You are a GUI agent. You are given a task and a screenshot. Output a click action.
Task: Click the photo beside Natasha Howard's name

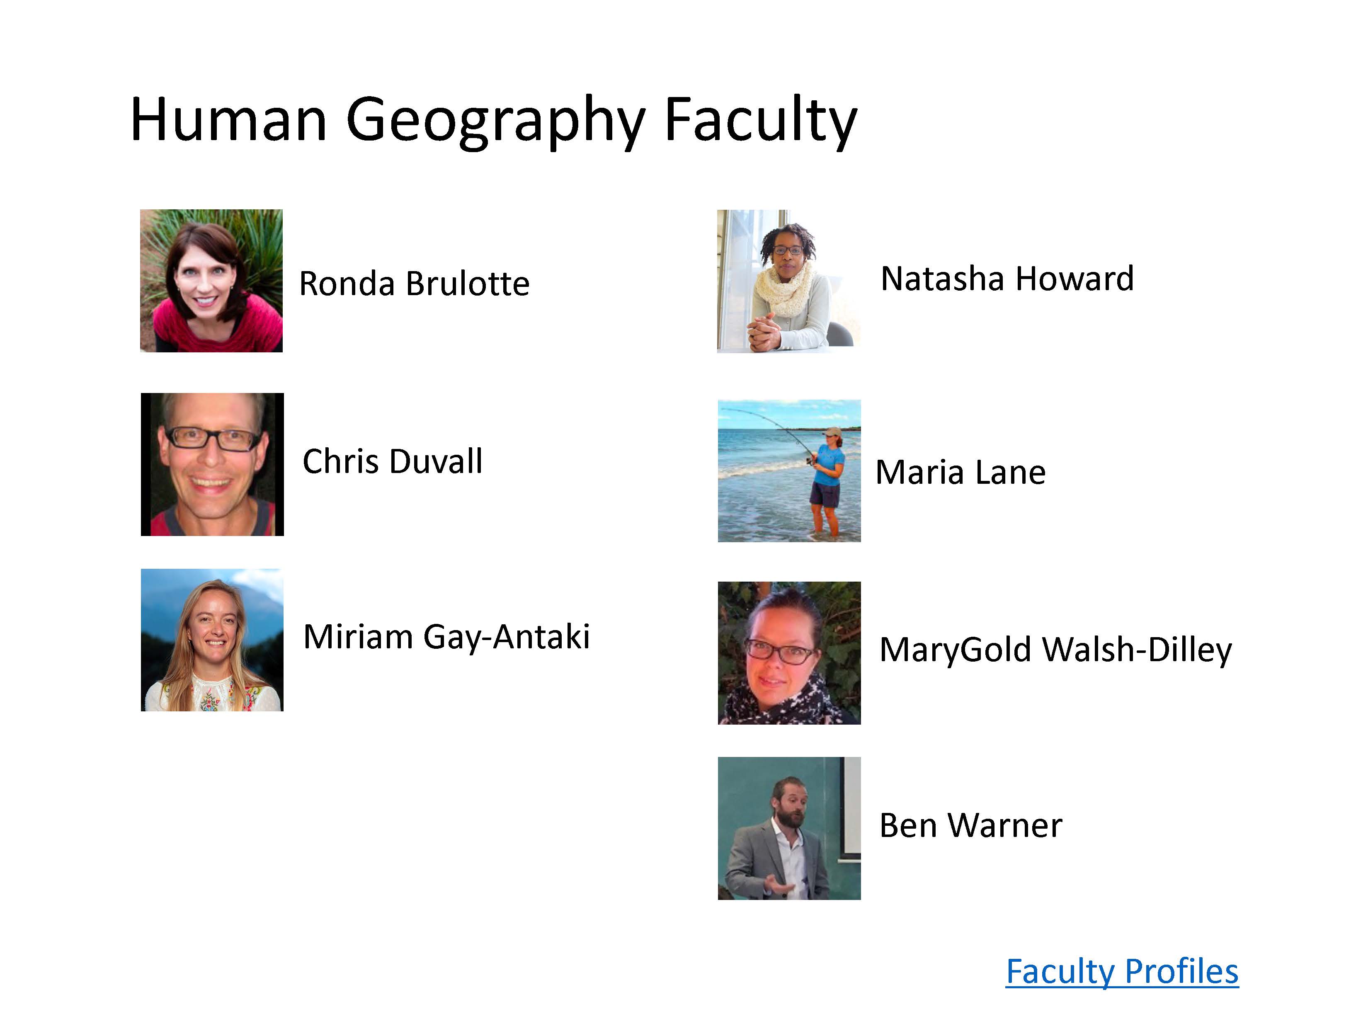coord(788,281)
